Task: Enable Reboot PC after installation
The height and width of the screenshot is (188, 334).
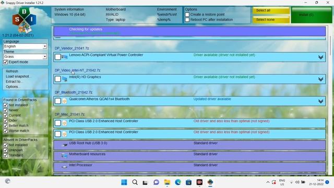Action: coord(187,20)
